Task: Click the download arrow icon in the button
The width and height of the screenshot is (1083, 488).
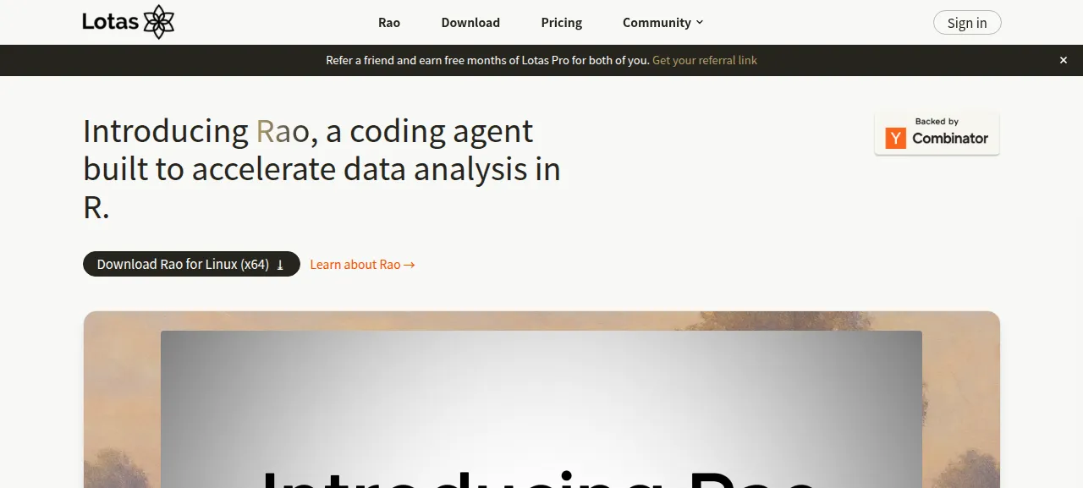Action: 281,265
